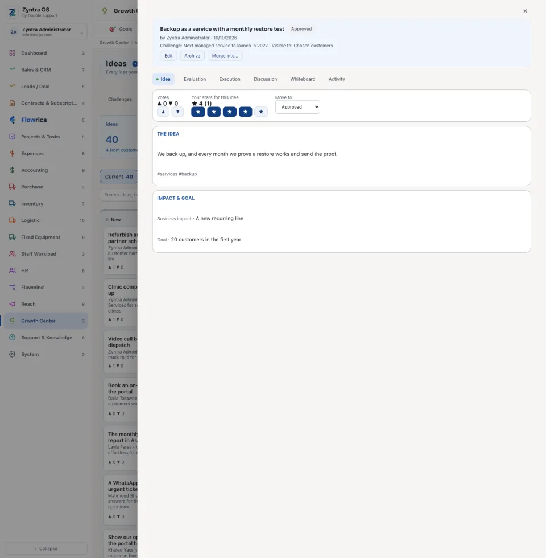Open the Challenges tab in Ideas
546x558 pixels.
[120, 99]
